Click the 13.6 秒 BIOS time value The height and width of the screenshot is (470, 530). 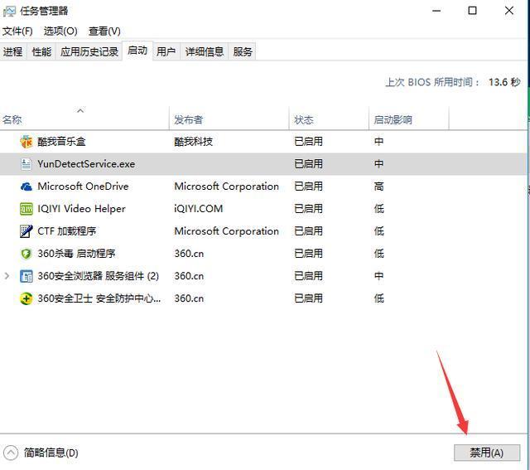coord(504,82)
